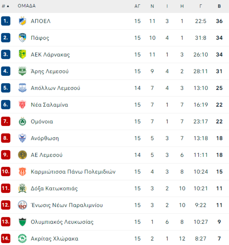
Task: Sort standings by the Β points header
Action: [x=219, y=6]
